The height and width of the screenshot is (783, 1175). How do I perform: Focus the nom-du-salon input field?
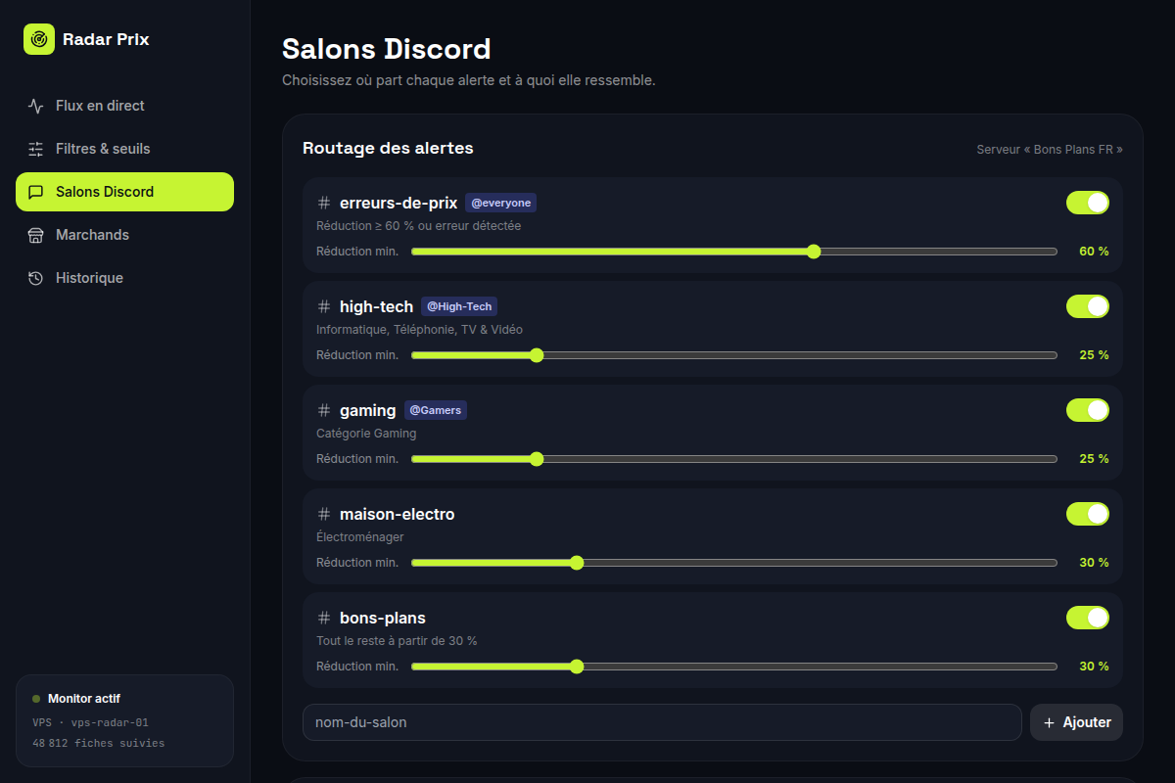point(662,722)
